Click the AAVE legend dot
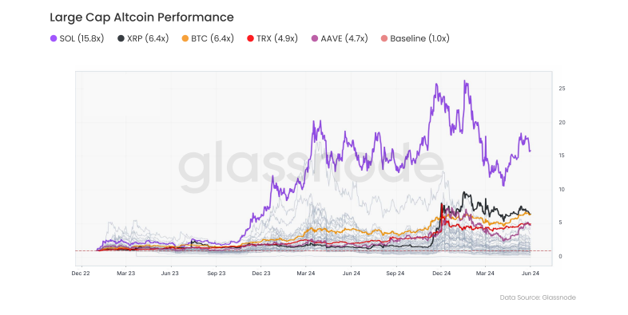The width and height of the screenshot is (628, 315). 315,38
